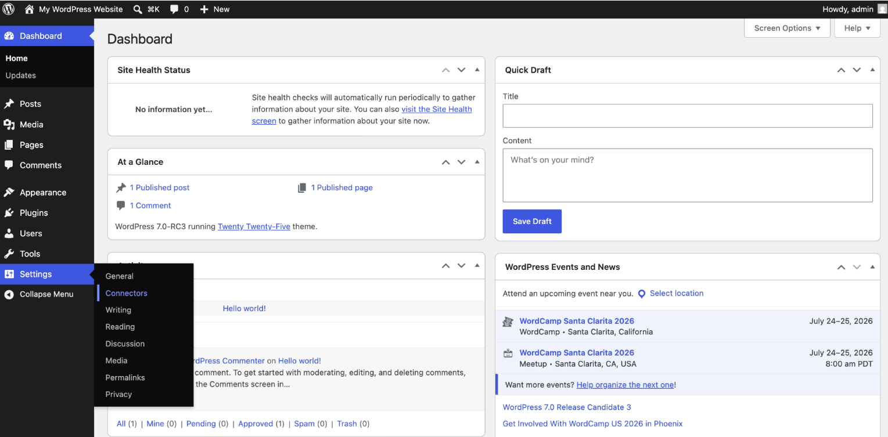The width and height of the screenshot is (888, 437).
Task: Open the Howdy, admin account menu
Action: (x=854, y=9)
